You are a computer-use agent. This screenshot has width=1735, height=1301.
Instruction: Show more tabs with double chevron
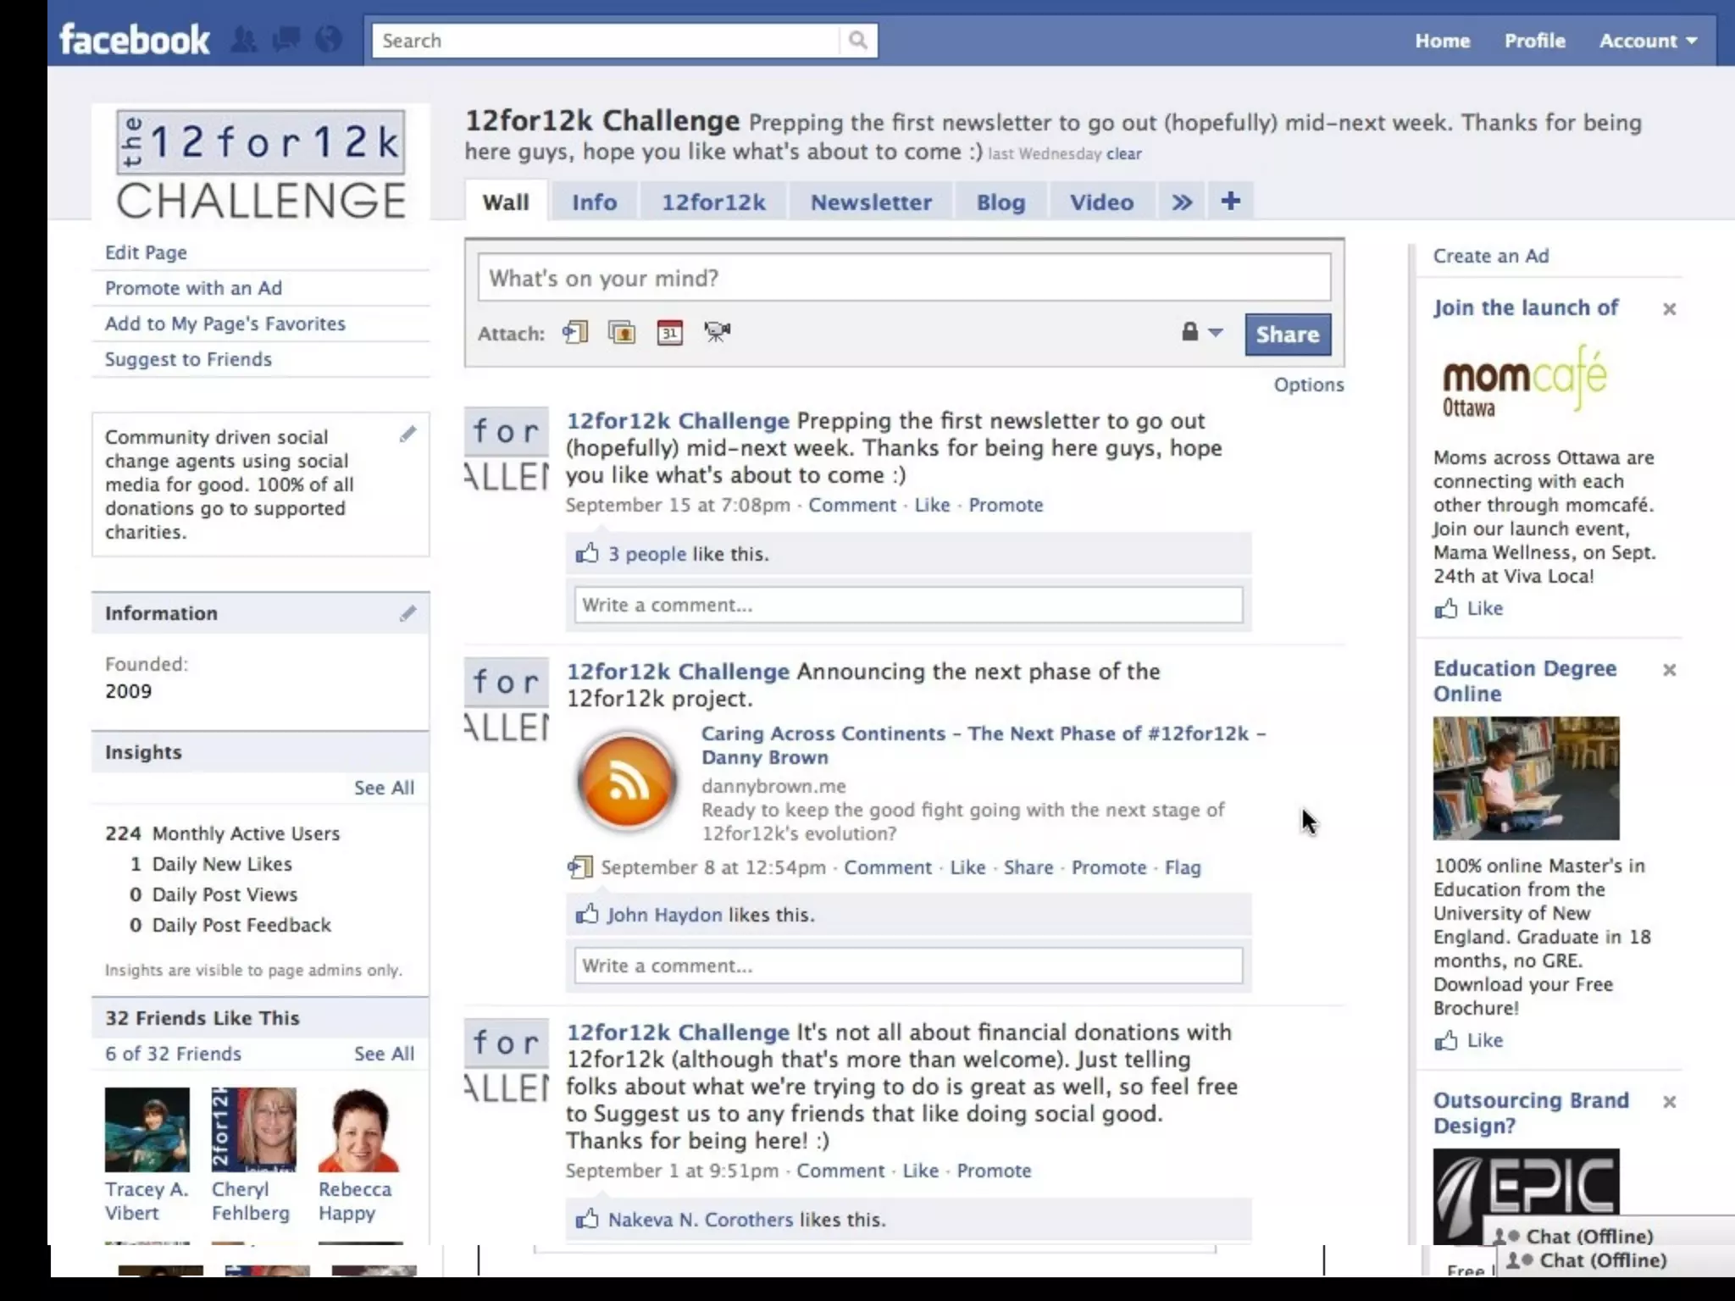1182,202
